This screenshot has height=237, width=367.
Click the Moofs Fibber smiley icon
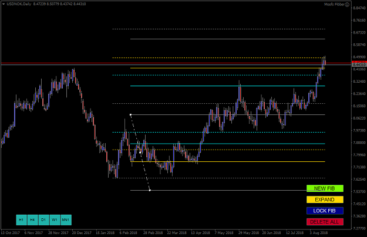(x=348, y=5)
